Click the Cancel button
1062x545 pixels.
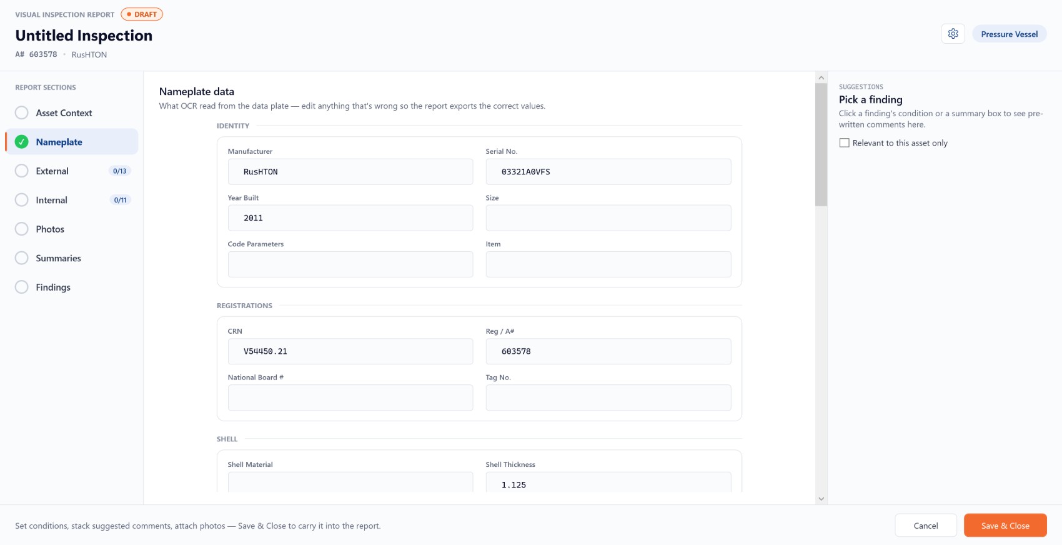point(926,526)
